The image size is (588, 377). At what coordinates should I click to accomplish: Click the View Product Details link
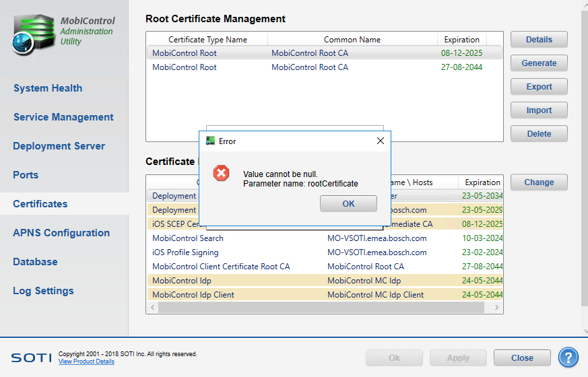[x=86, y=362]
